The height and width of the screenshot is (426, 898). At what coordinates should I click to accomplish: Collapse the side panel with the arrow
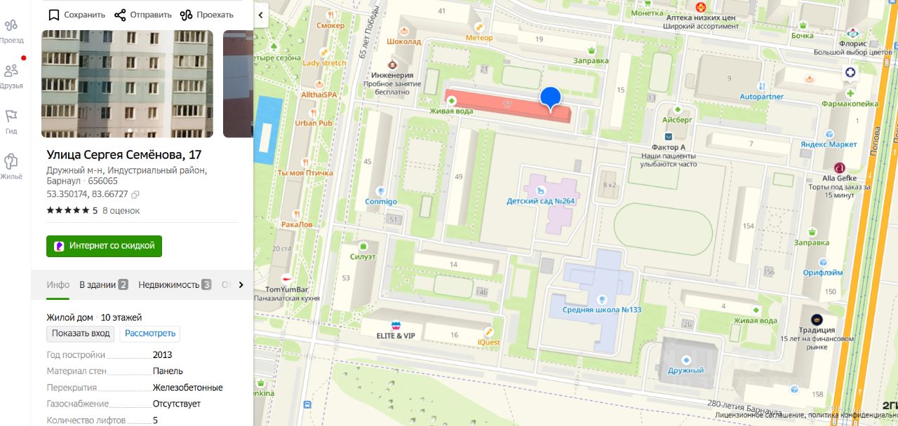click(261, 14)
